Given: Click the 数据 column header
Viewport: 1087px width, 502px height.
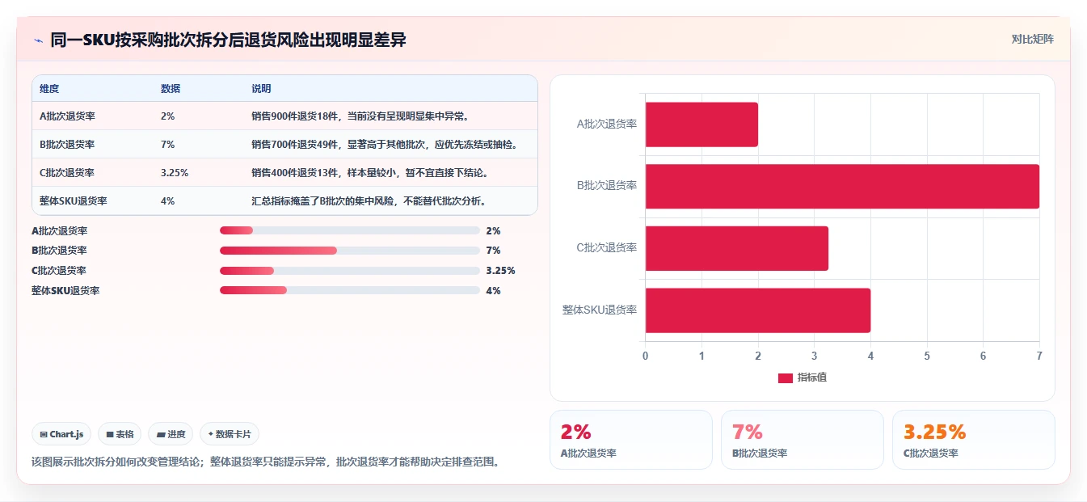Looking at the screenshot, I should coord(171,88).
